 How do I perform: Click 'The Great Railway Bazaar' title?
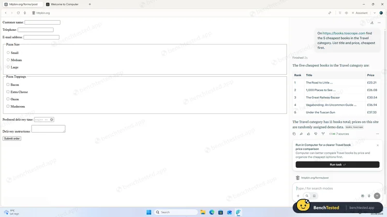323,97
